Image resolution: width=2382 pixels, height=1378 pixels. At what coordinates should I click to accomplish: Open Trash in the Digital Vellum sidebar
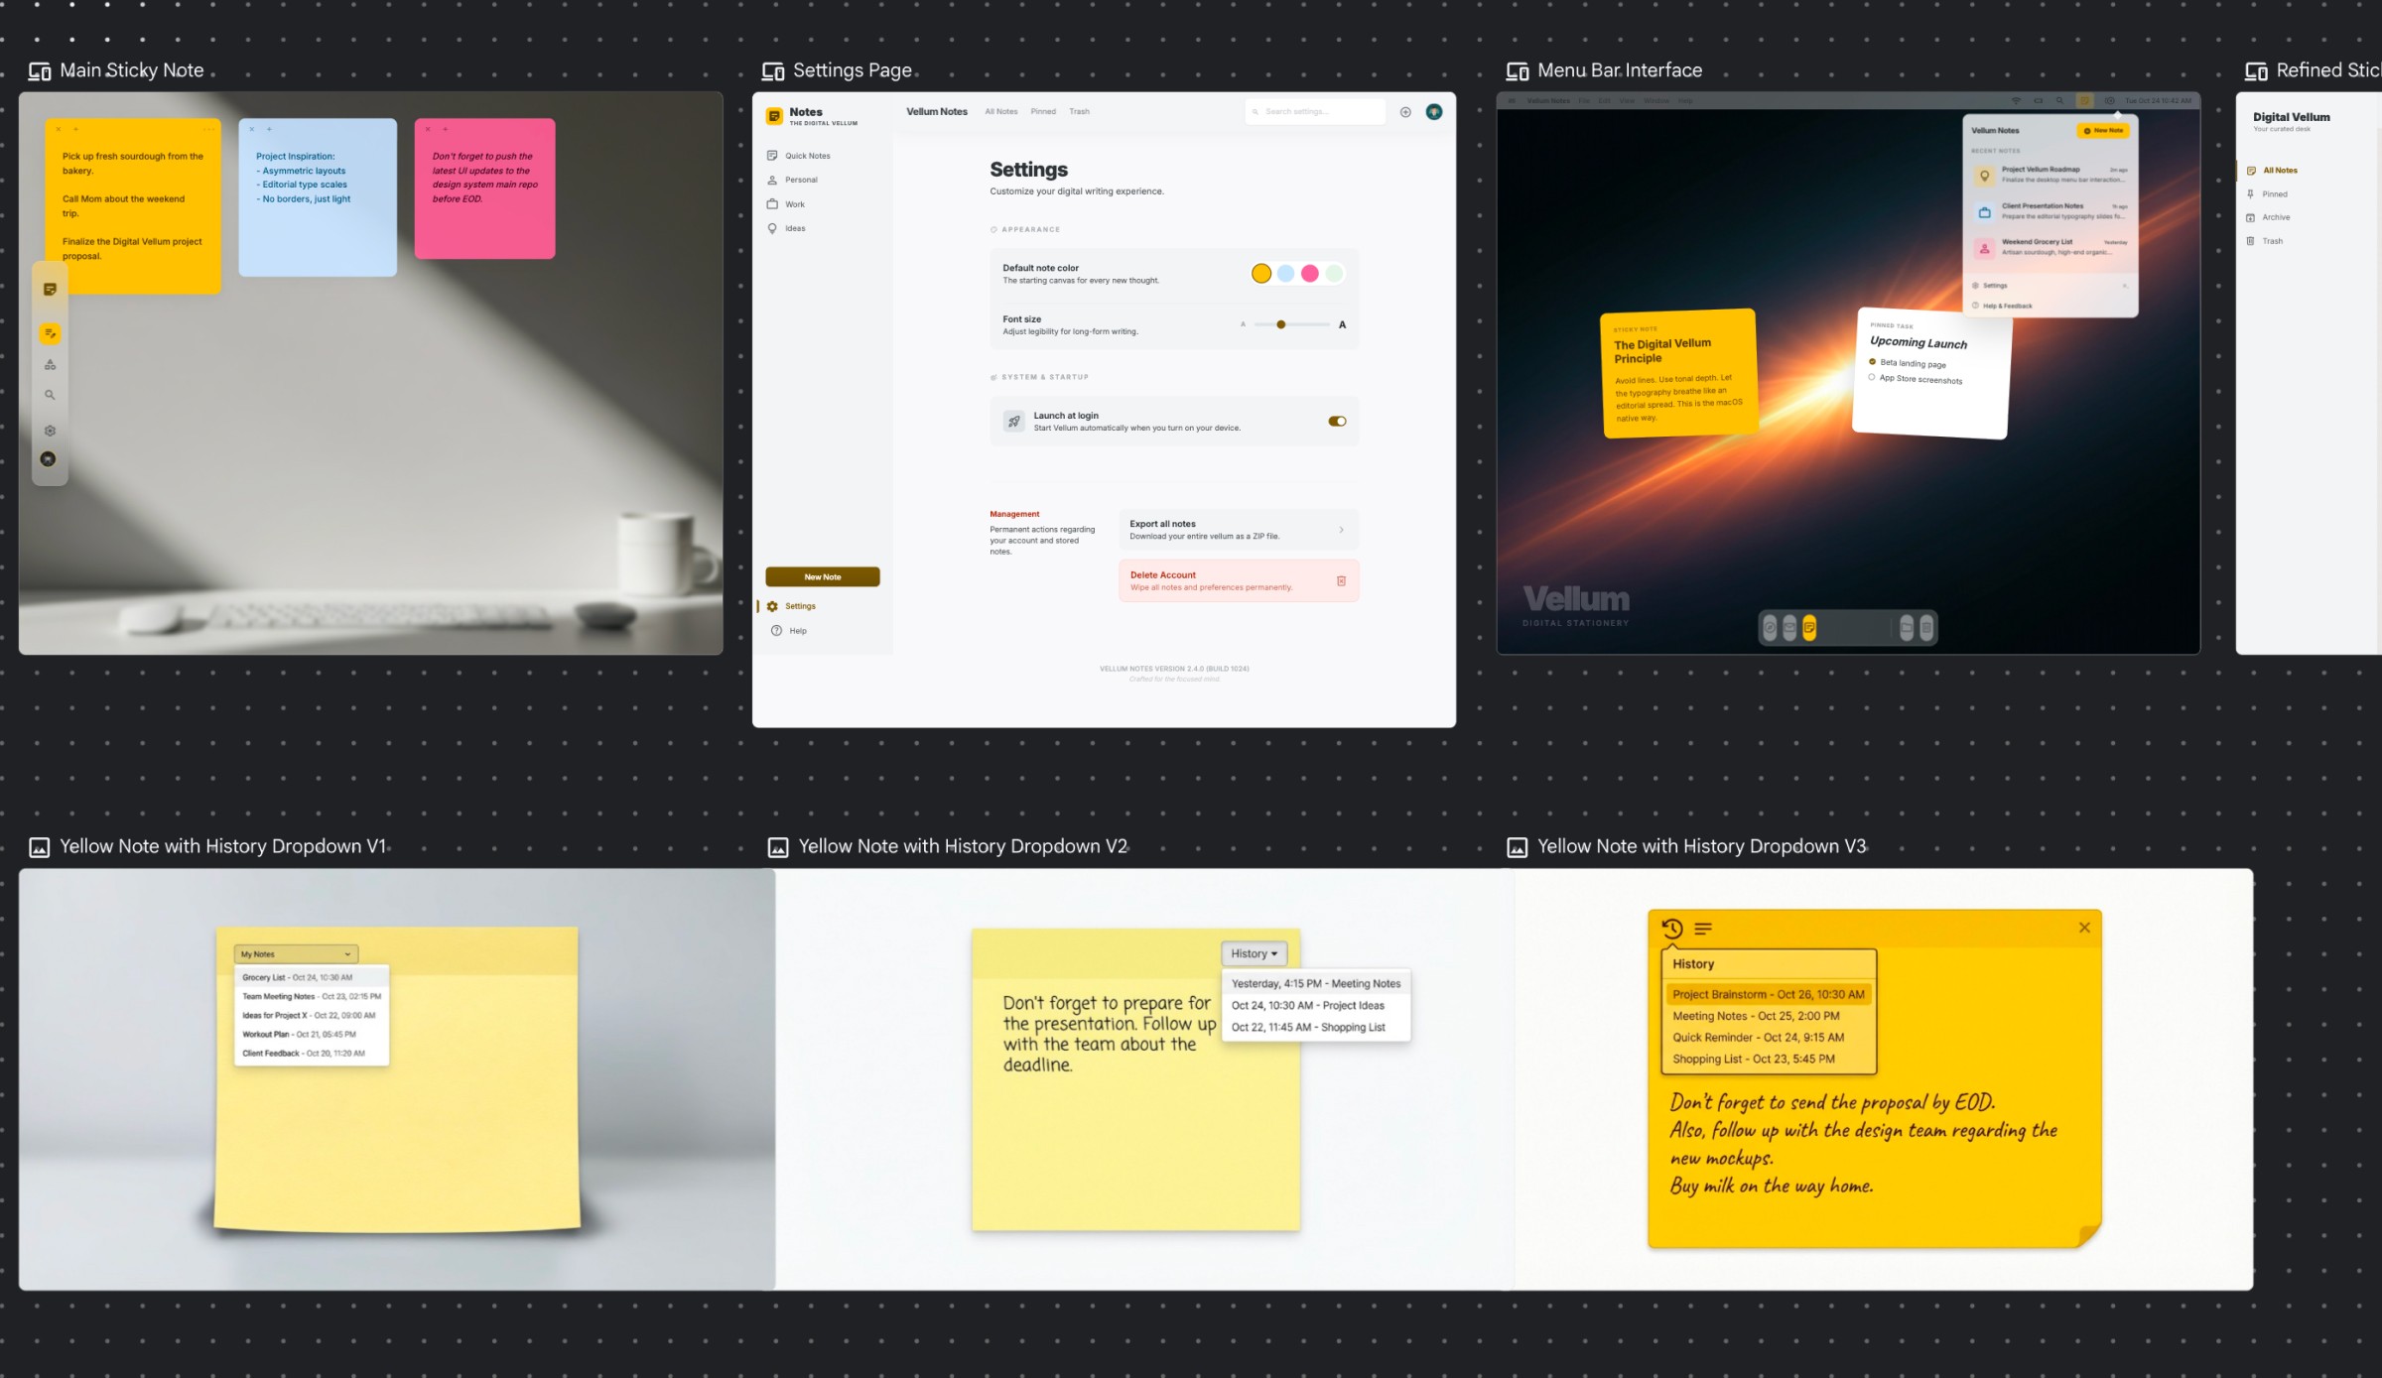click(x=2265, y=241)
